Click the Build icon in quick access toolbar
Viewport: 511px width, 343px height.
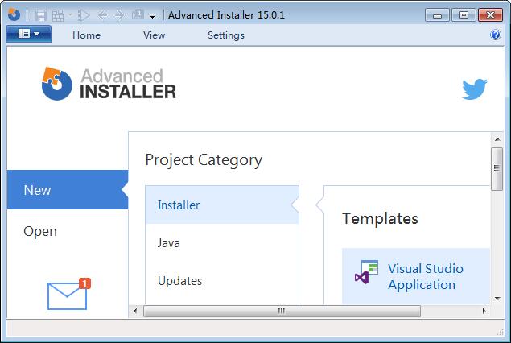[58, 15]
